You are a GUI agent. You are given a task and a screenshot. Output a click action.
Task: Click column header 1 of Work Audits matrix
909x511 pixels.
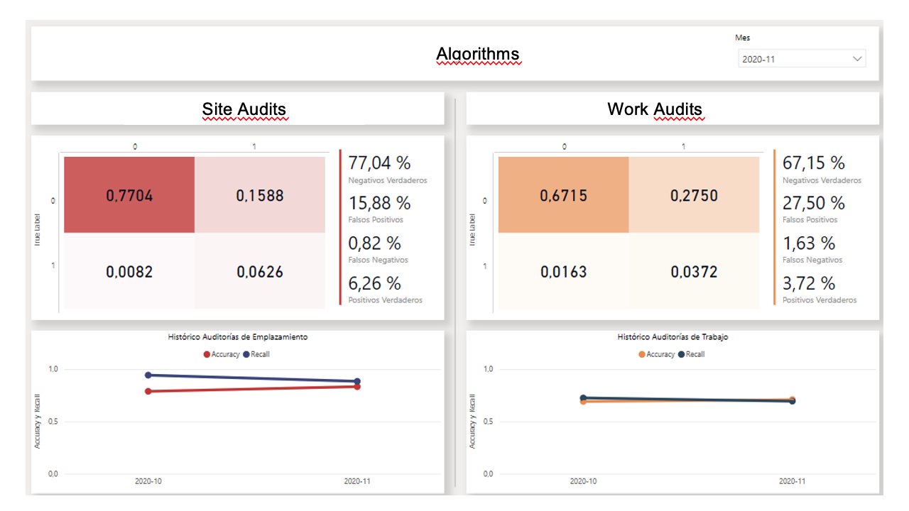684,147
